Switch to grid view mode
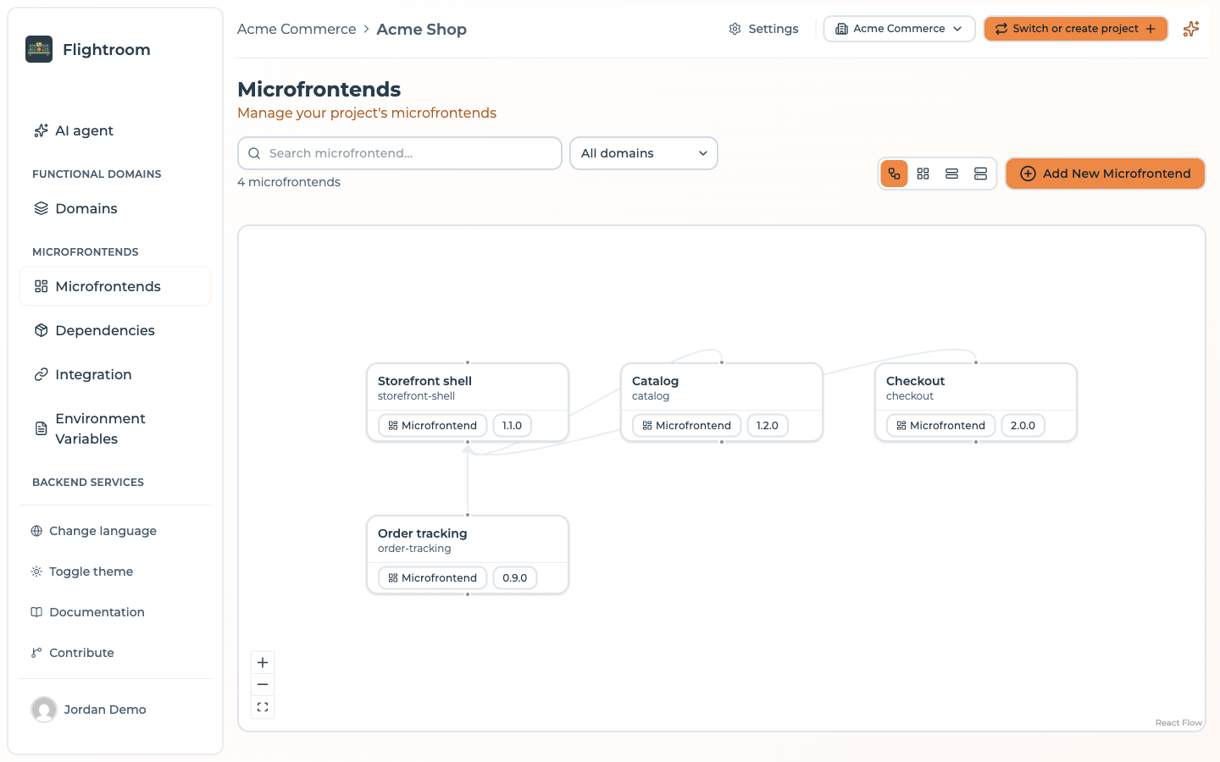Image resolution: width=1220 pixels, height=762 pixels. pyautogui.click(x=923, y=174)
